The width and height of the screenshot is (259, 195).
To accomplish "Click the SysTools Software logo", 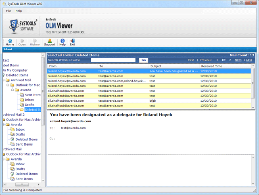I will pos(23,26).
